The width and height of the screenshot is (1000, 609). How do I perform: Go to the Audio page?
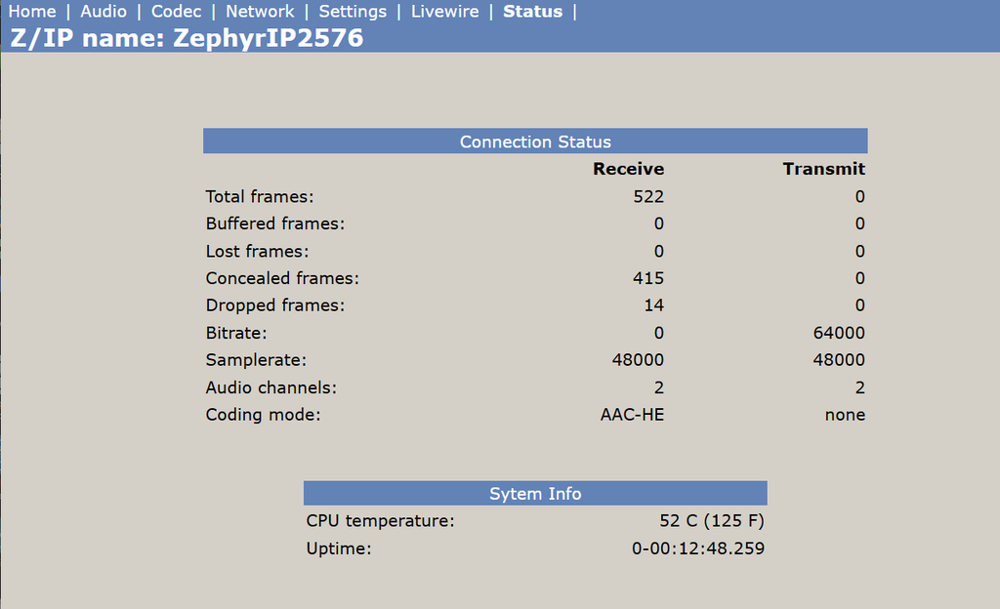(104, 12)
